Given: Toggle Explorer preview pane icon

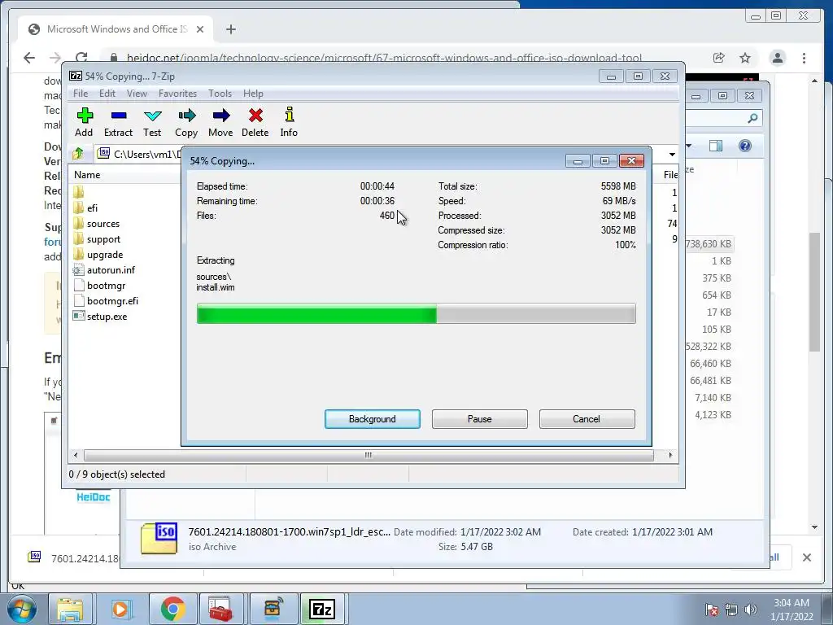Looking at the screenshot, I should (x=716, y=146).
